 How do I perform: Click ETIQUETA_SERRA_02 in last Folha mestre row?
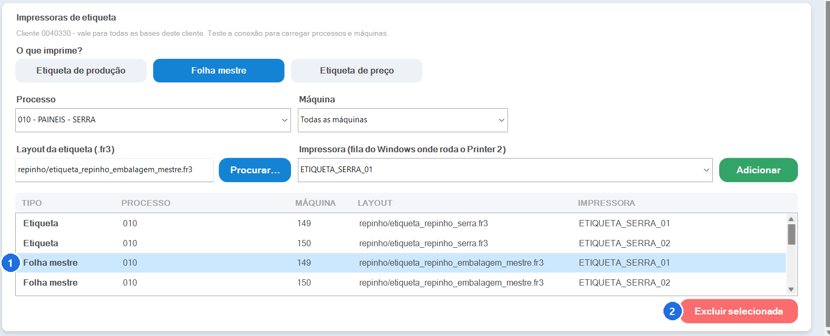[625, 282]
